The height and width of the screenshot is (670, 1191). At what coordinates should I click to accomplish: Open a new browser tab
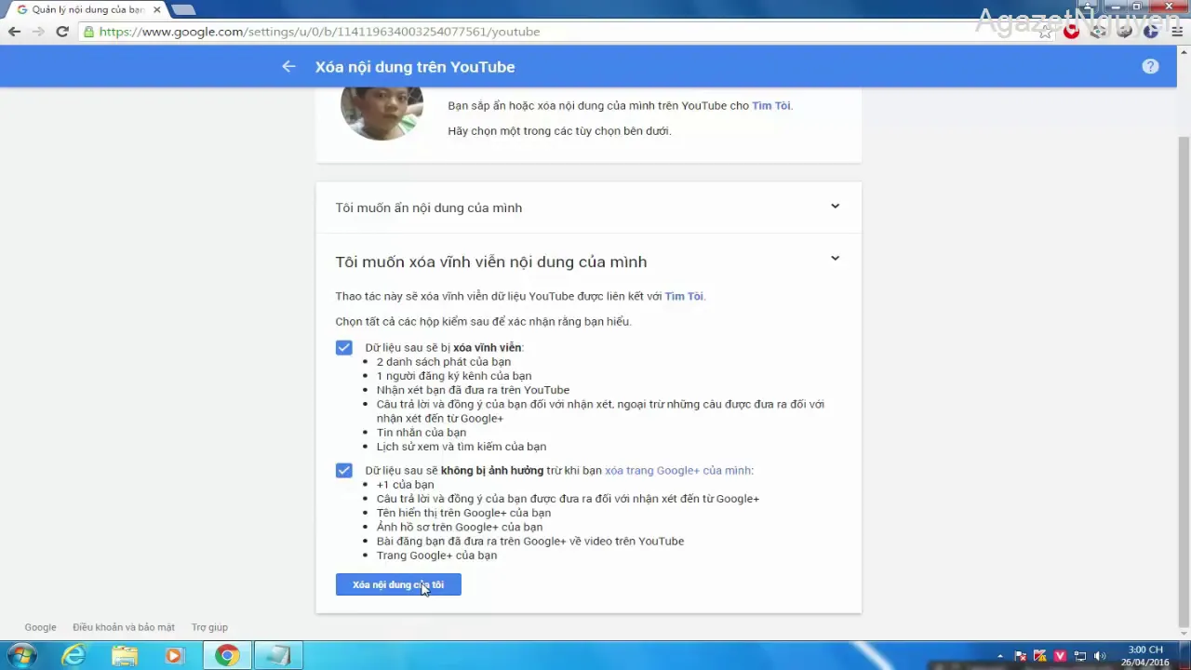coord(183,9)
